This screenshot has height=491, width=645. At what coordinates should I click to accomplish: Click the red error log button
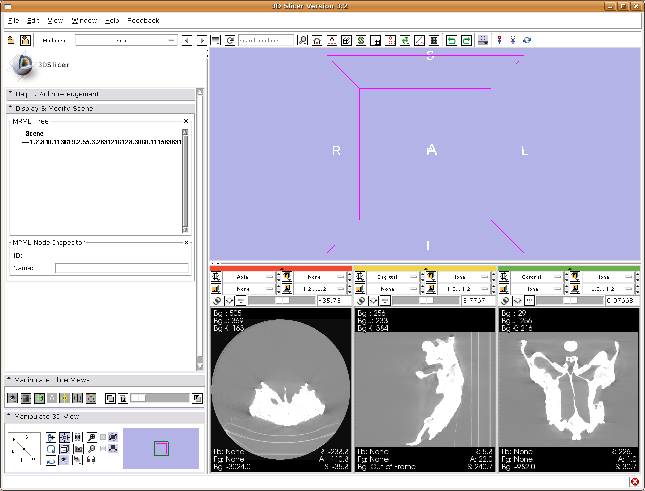coord(635,482)
